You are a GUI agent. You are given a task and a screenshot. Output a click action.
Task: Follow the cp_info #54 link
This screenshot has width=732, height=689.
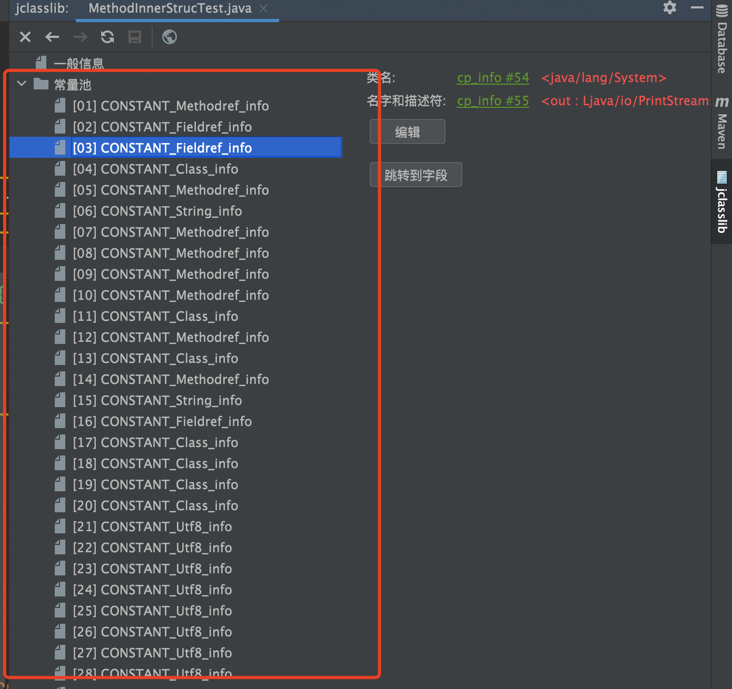(493, 78)
